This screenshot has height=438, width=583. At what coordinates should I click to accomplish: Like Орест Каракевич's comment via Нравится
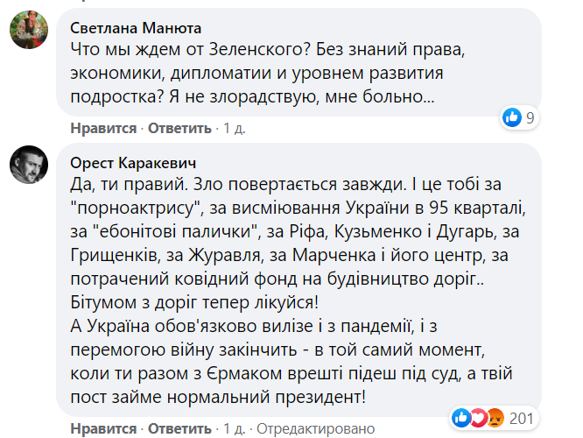[x=103, y=428]
